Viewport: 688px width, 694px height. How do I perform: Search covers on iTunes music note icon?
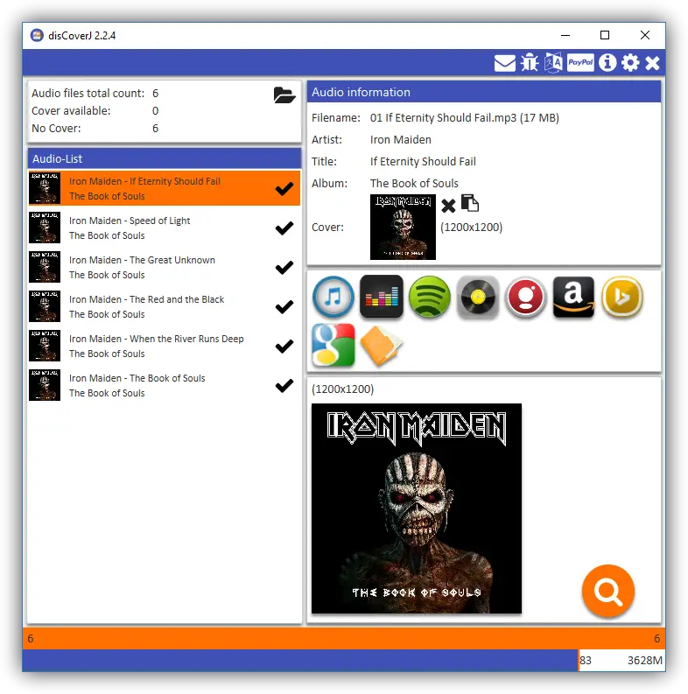(333, 297)
